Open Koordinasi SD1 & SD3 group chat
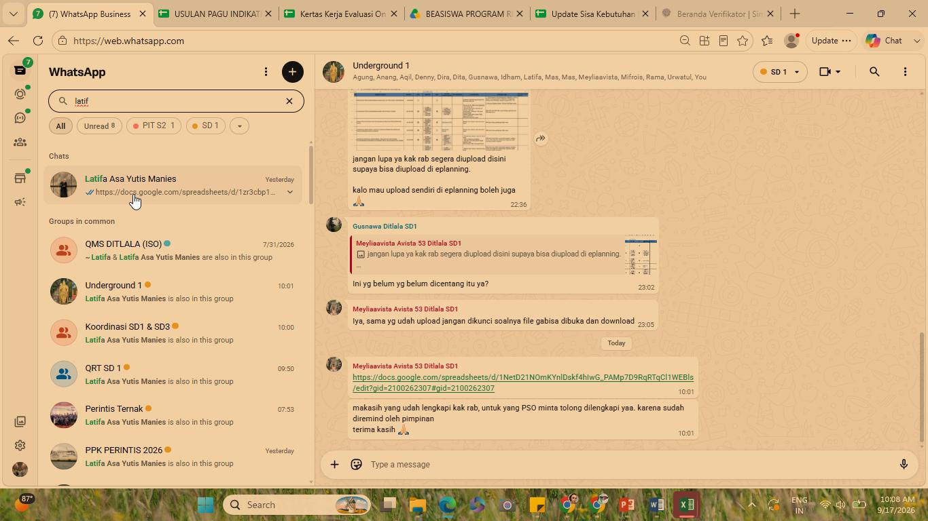This screenshot has height=521, width=928. 176,332
